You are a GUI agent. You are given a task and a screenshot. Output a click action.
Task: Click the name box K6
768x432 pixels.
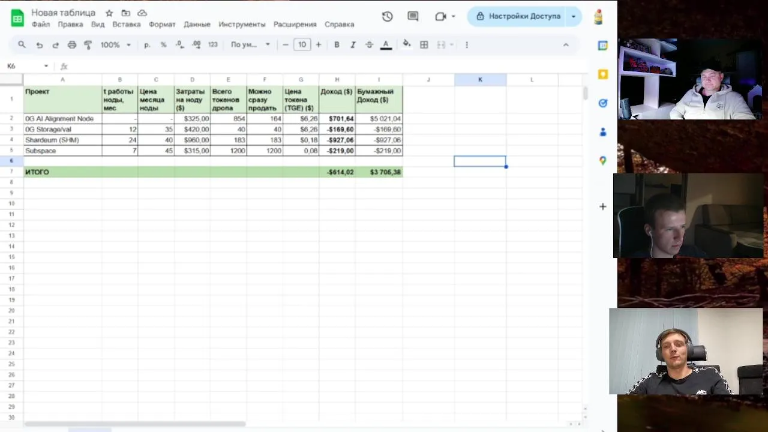23,66
